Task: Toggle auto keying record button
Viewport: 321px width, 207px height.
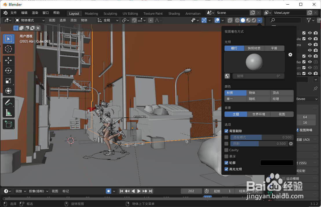Action: pyautogui.click(x=109, y=191)
